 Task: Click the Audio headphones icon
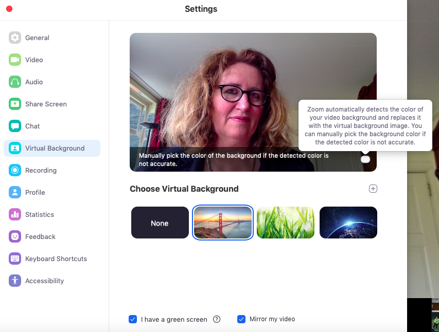pos(15,82)
